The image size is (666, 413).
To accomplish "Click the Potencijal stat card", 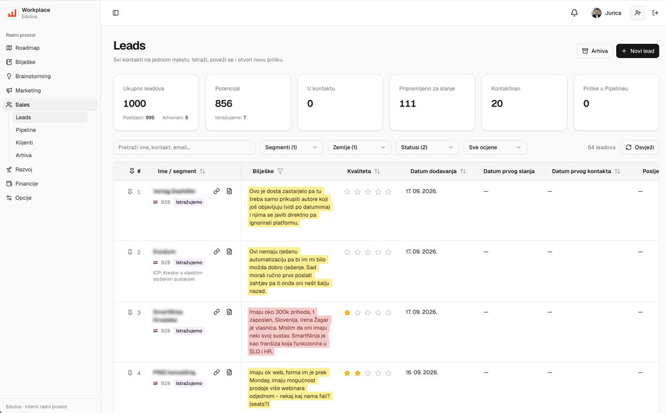I will click(248, 103).
